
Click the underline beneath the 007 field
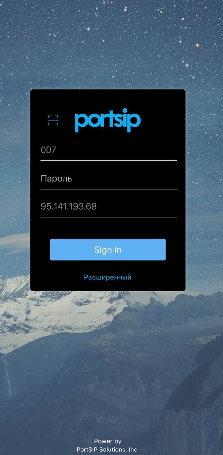pos(109,161)
